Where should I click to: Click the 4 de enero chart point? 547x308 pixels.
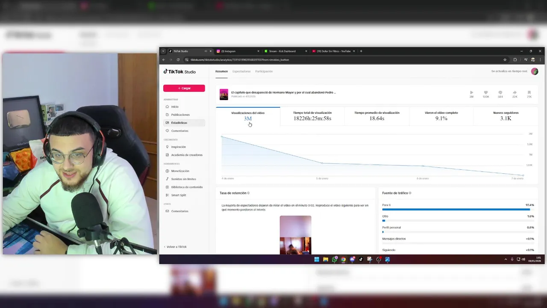tap(221, 136)
